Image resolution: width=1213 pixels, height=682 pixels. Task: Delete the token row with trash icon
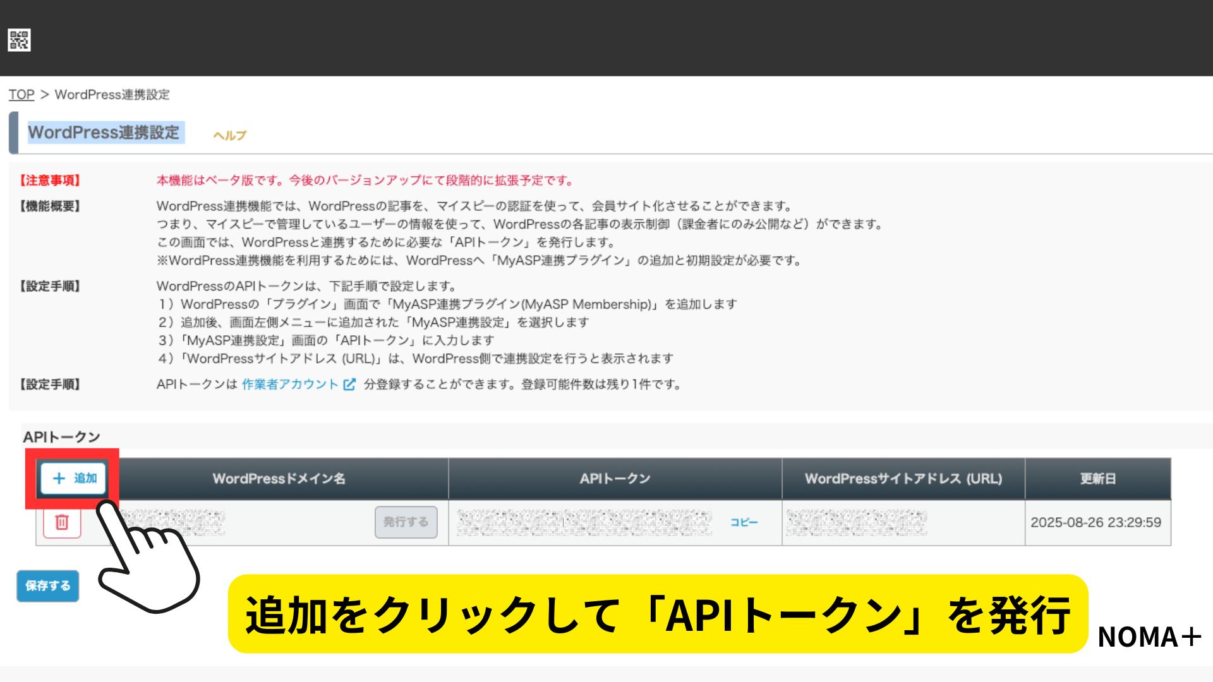point(62,522)
